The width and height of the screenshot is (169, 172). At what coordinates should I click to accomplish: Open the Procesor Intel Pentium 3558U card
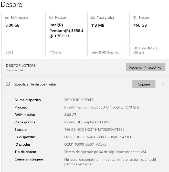[65, 35]
